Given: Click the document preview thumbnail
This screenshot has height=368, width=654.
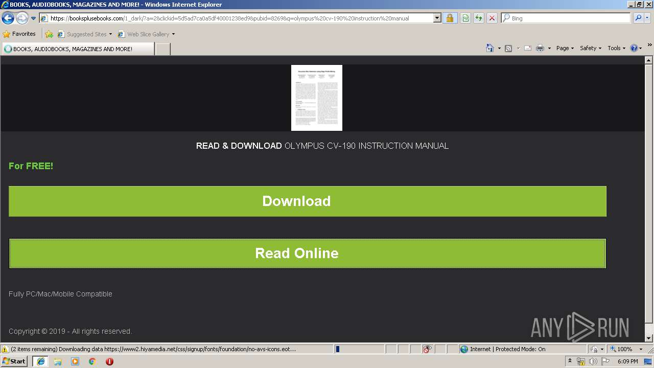Looking at the screenshot, I should point(317,98).
